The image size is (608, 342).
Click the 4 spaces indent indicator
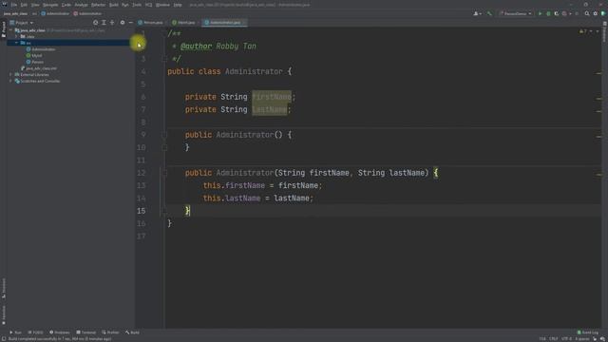(582, 339)
